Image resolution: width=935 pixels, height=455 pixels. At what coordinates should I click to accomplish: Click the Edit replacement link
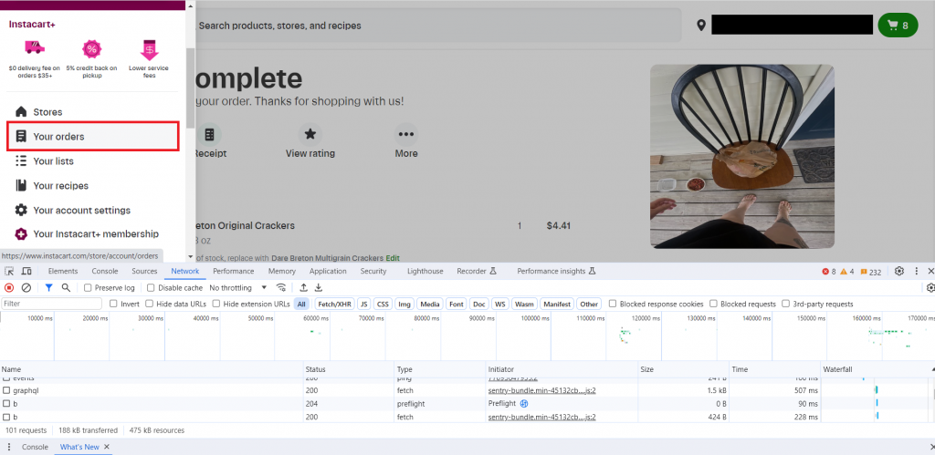(393, 258)
